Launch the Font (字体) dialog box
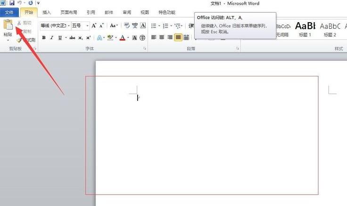This screenshot has height=206, width=347. [x=145, y=49]
